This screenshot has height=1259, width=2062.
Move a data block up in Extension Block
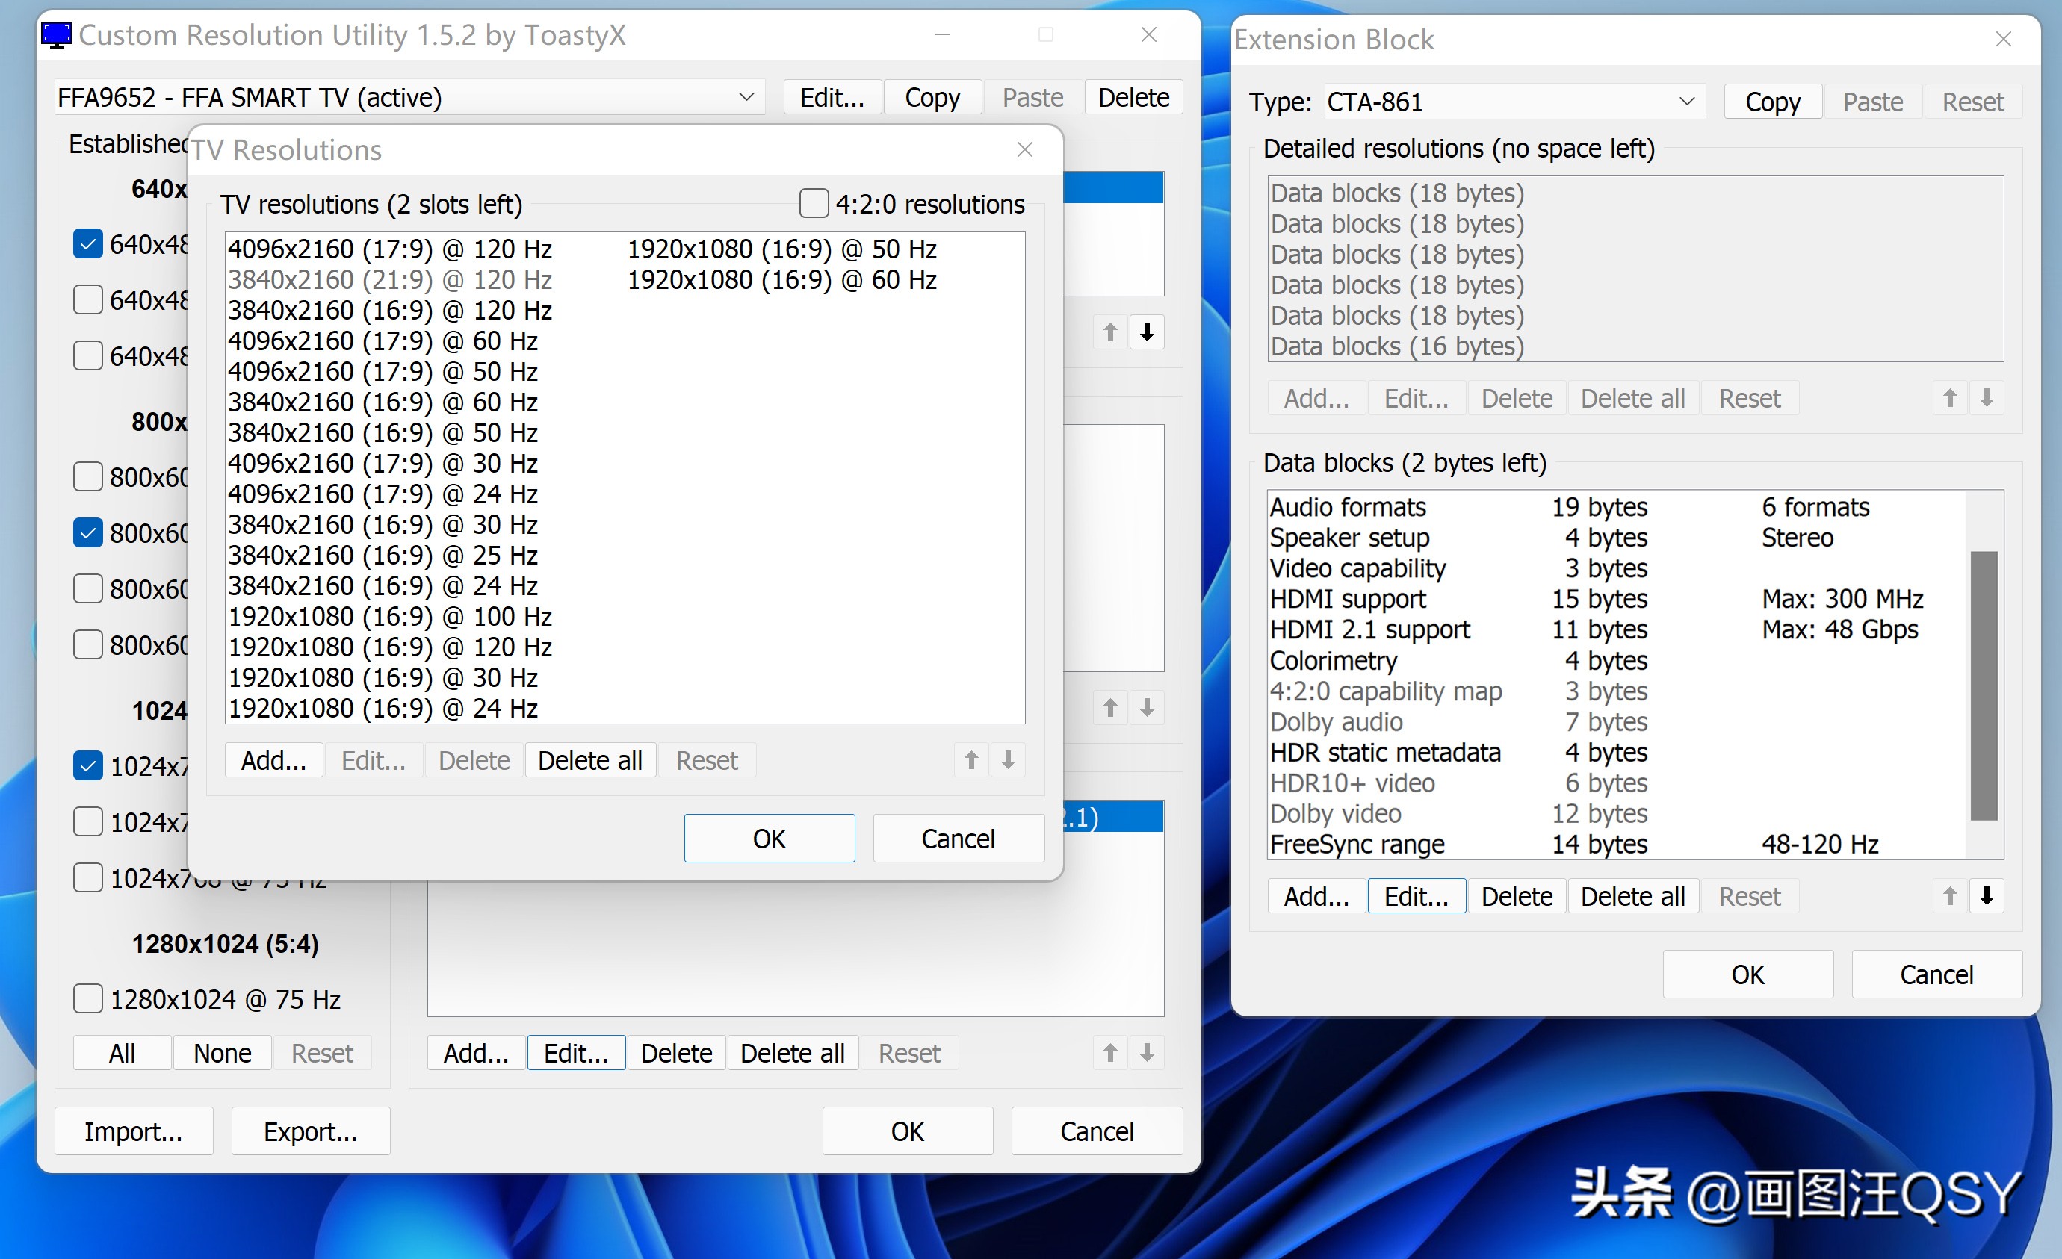tap(1949, 896)
